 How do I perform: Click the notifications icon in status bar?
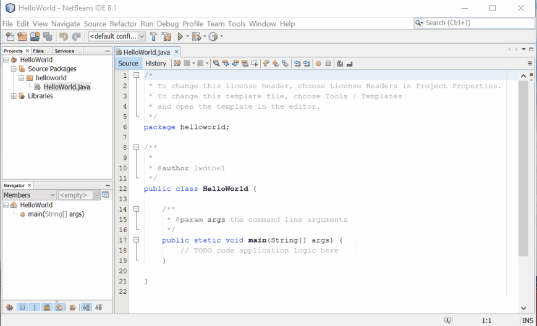[x=447, y=320]
